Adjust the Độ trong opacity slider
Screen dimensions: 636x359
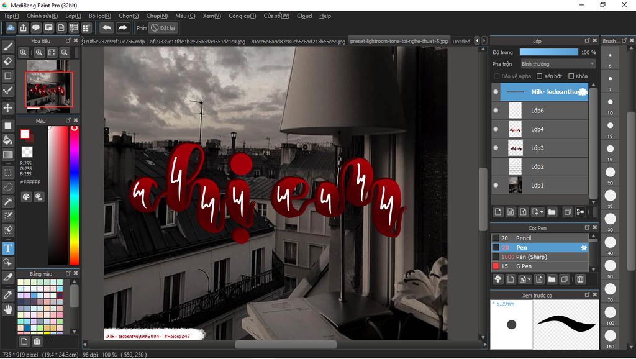click(x=549, y=52)
